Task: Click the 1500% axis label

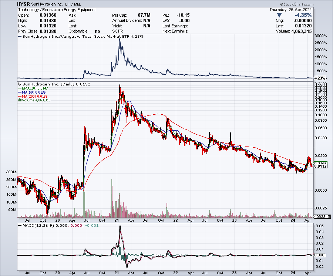Action: (321, 57)
